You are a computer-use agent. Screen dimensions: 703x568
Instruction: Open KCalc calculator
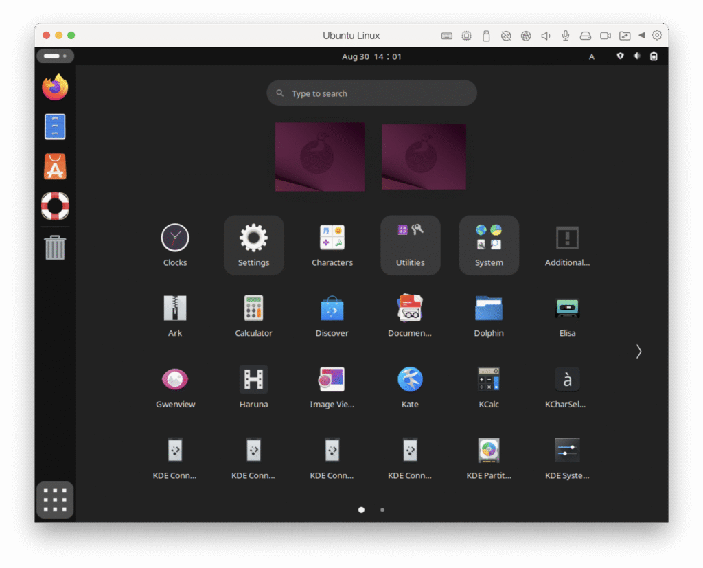(489, 387)
